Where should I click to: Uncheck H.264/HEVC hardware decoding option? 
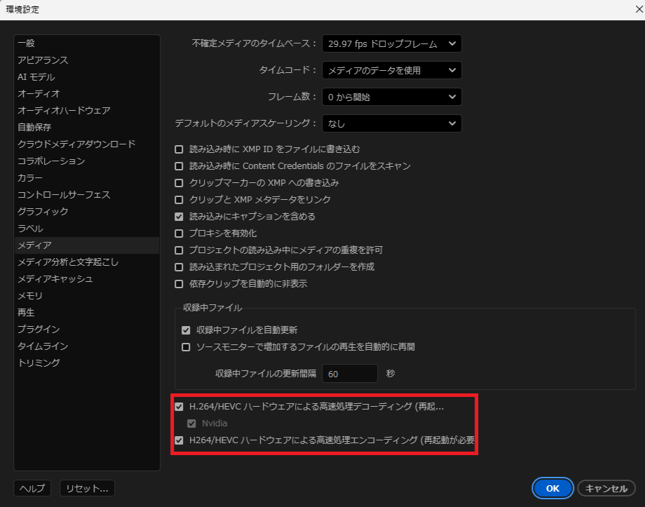click(179, 406)
